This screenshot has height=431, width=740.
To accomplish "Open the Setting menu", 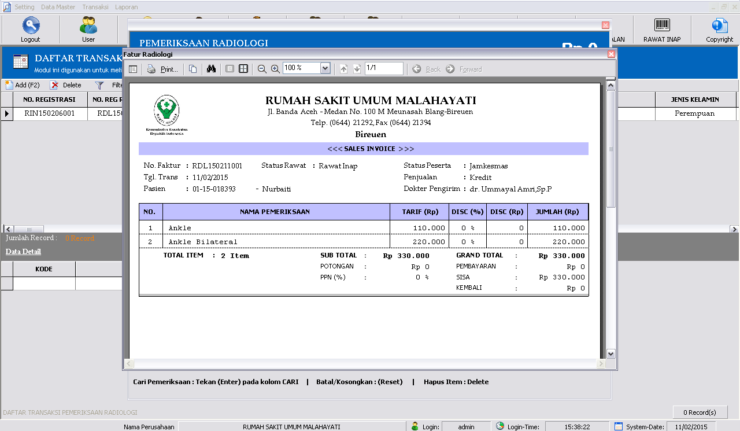I will pyautogui.click(x=24, y=7).
